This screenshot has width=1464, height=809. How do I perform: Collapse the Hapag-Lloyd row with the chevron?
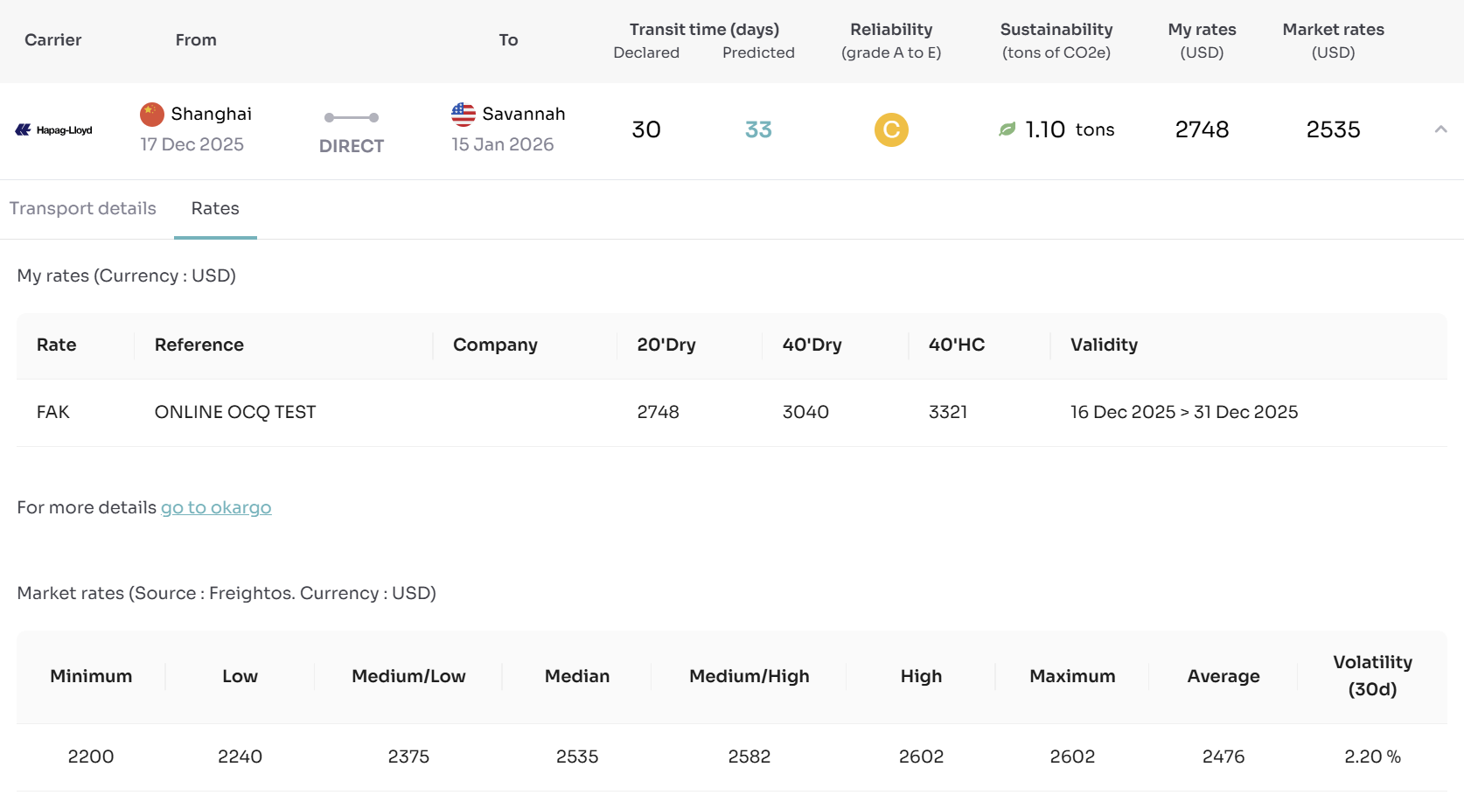pos(1440,129)
